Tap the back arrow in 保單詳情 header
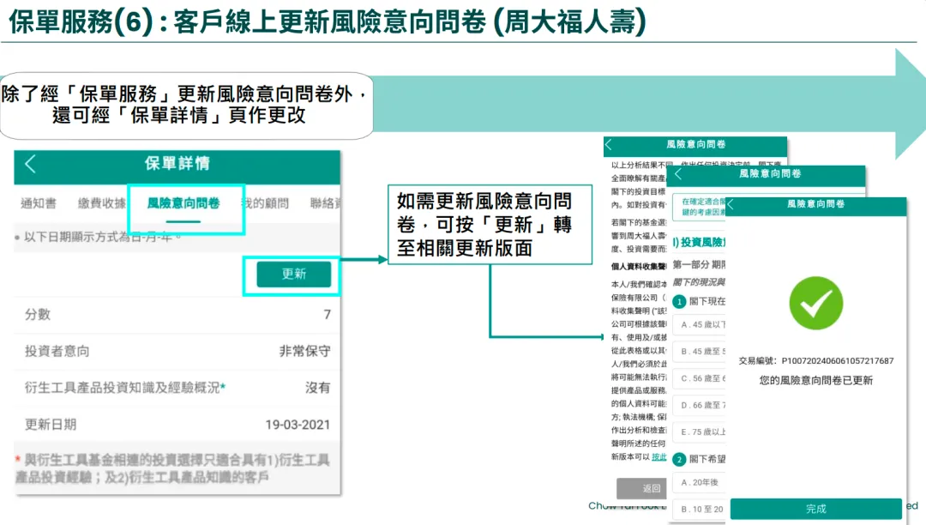The height and width of the screenshot is (525, 926). (30, 164)
